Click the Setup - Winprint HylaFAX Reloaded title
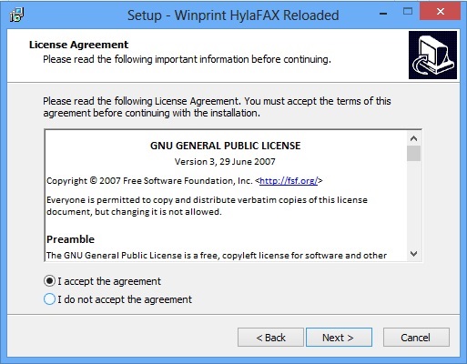This screenshot has width=467, height=364. [x=233, y=15]
